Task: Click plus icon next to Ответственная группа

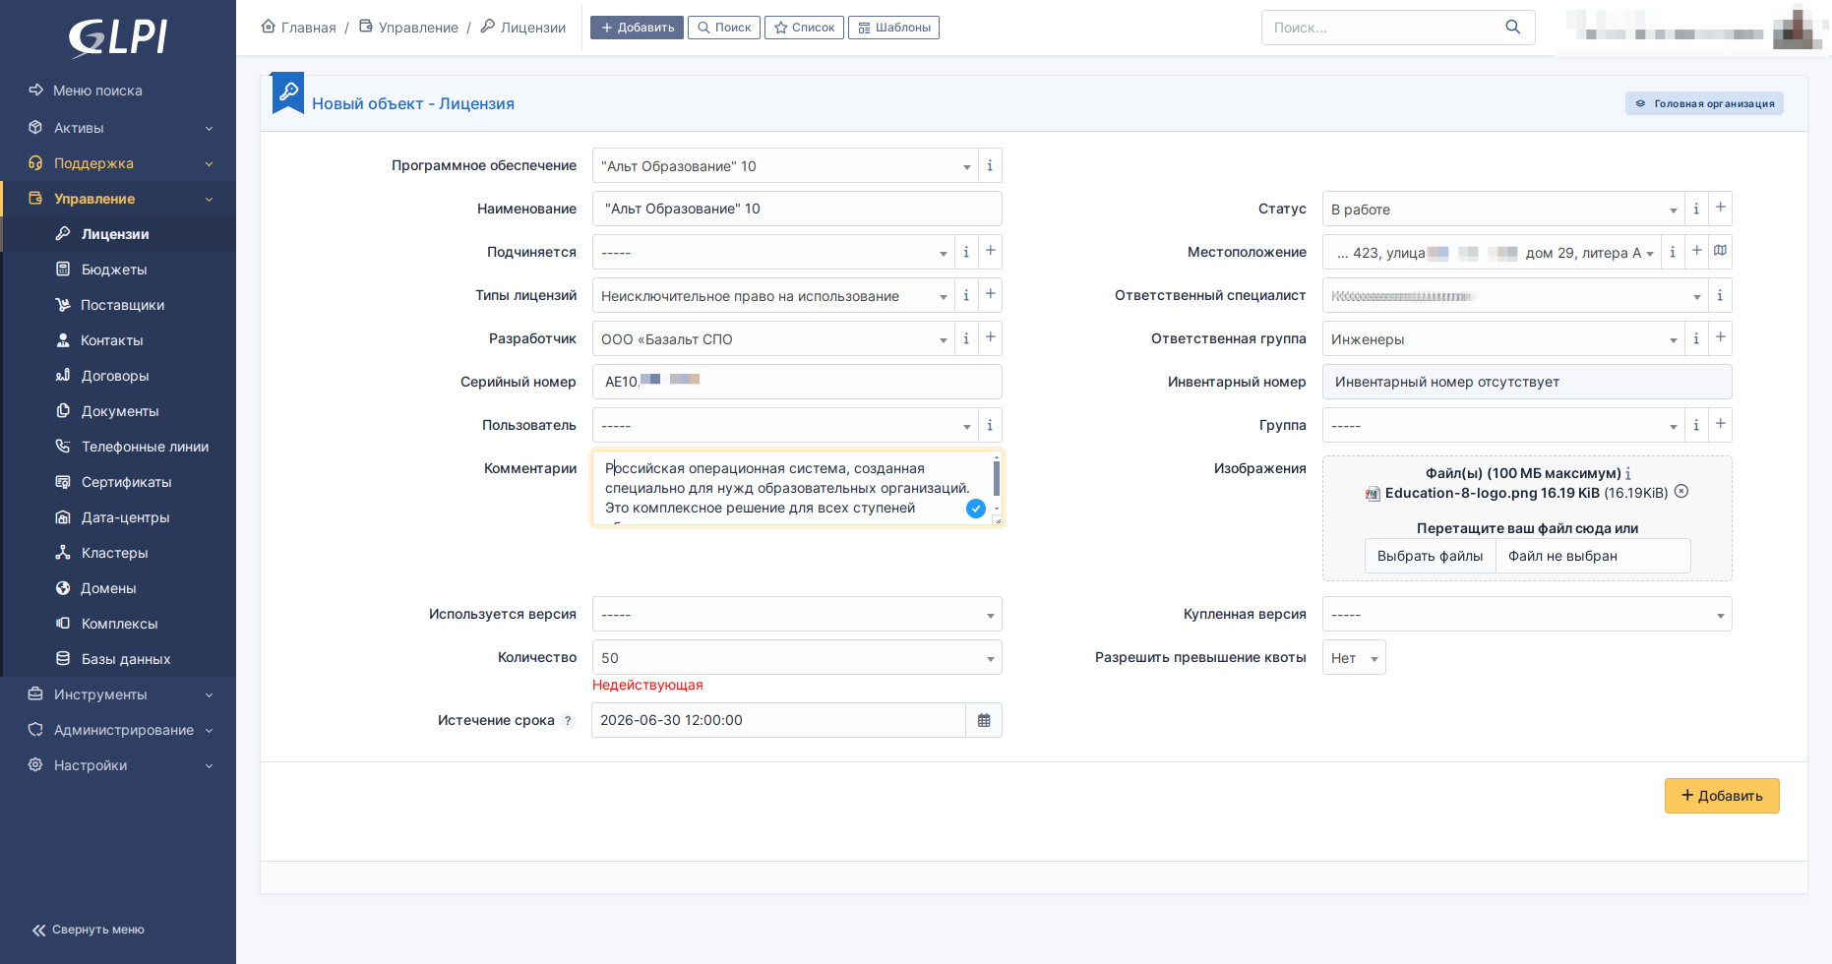Action: pos(1721,338)
